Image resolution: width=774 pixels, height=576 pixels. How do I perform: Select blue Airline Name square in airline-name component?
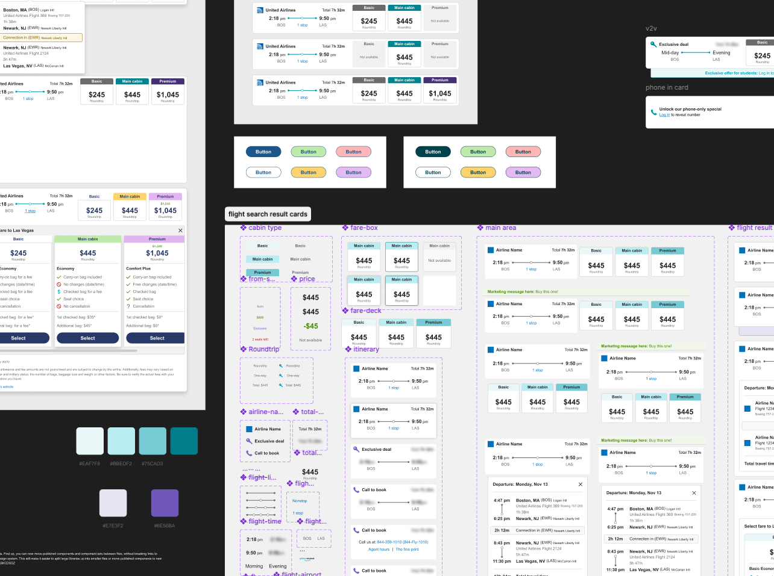(x=249, y=429)
